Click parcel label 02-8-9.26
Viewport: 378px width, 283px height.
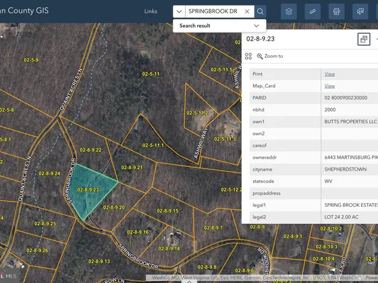pos(37,251)
